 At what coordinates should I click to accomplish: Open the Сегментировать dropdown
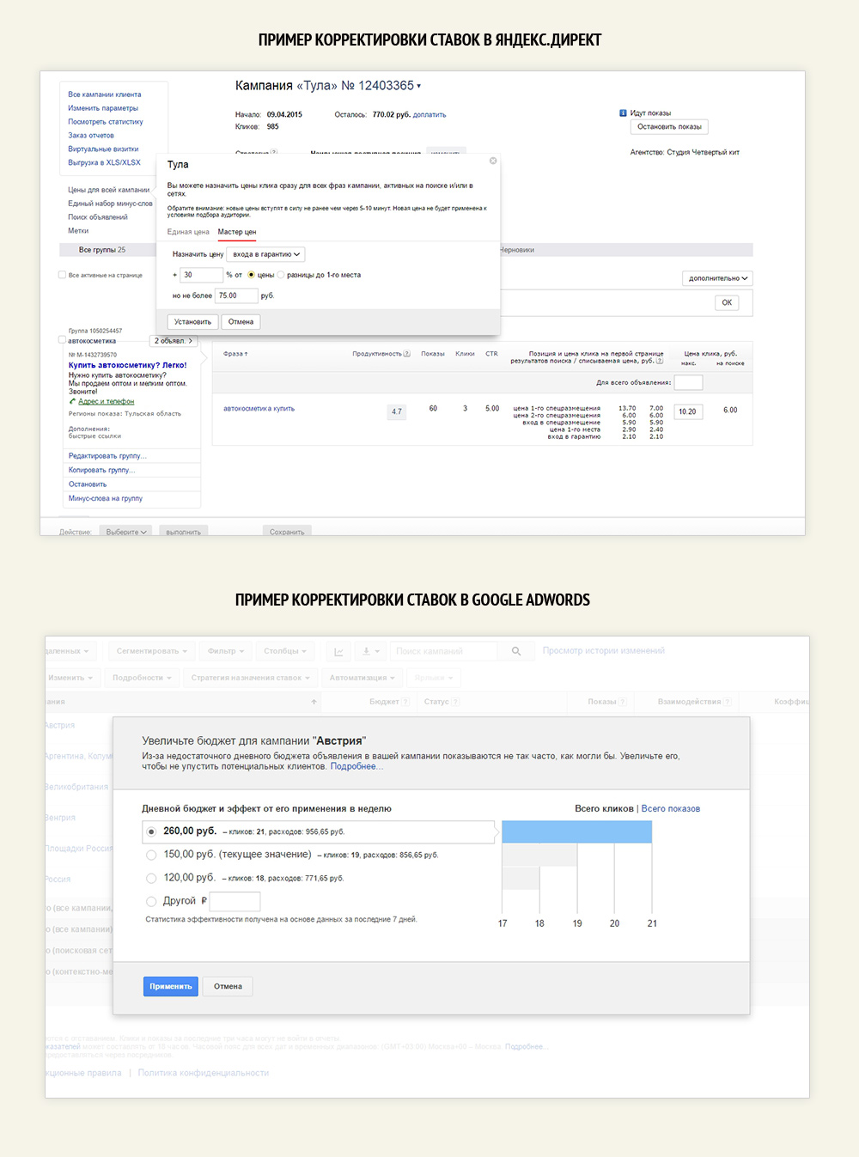click(152, 651)
